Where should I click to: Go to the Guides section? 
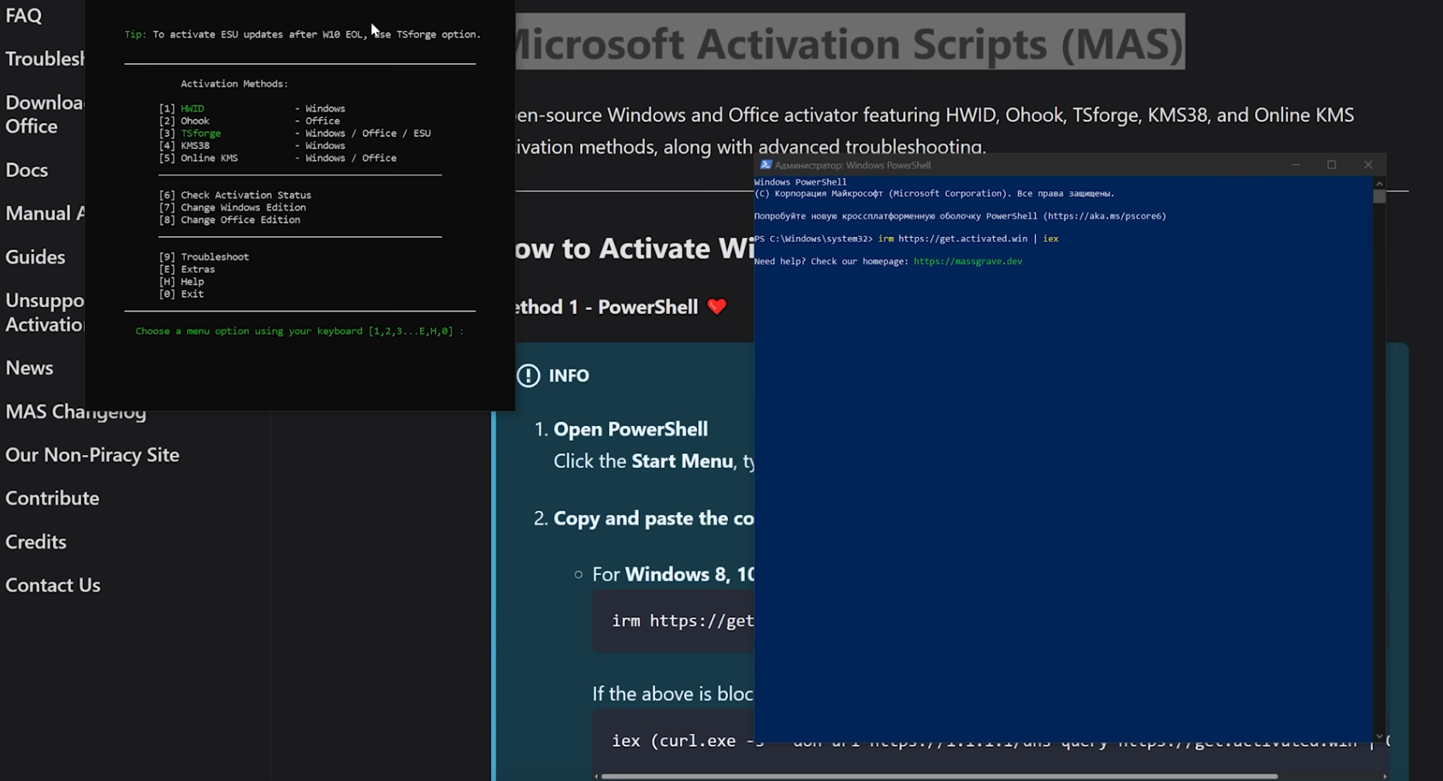click(x=35, y=257)
